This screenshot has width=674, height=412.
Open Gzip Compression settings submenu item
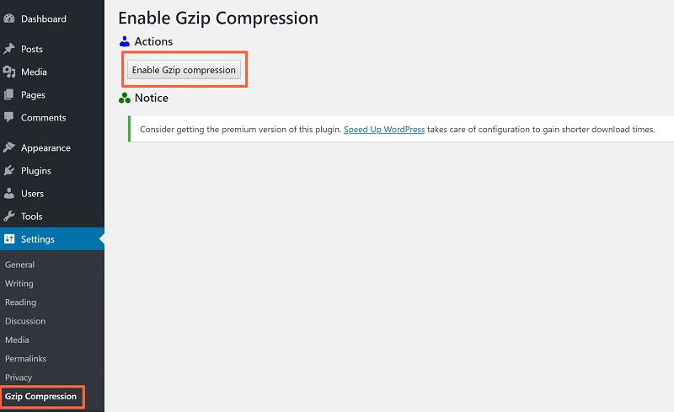click(x=40, y=396)
